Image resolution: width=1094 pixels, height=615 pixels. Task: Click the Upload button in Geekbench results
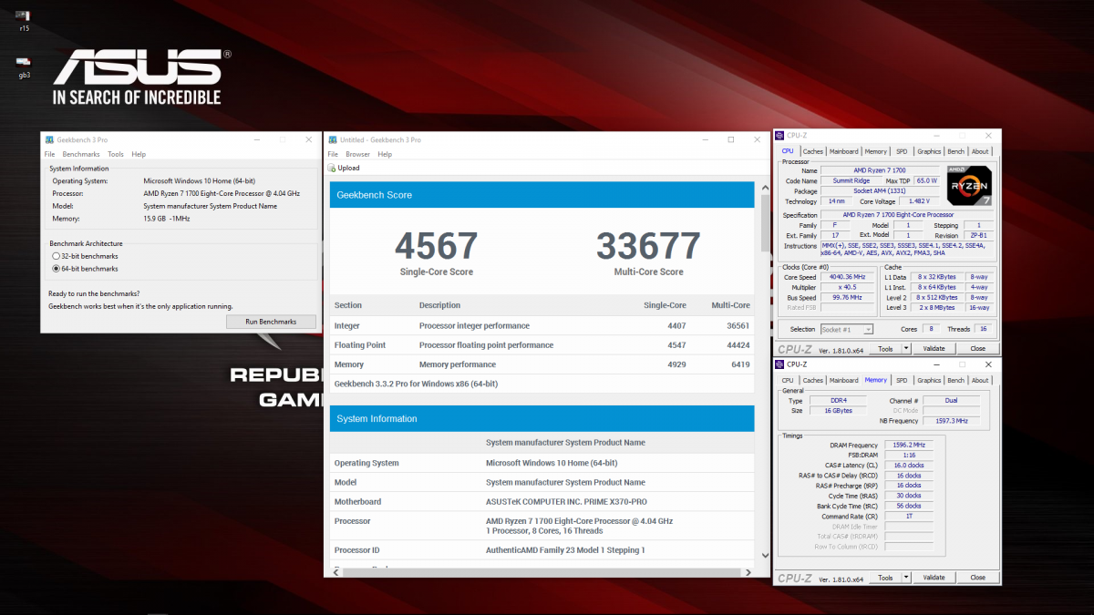tap(343, 168)
